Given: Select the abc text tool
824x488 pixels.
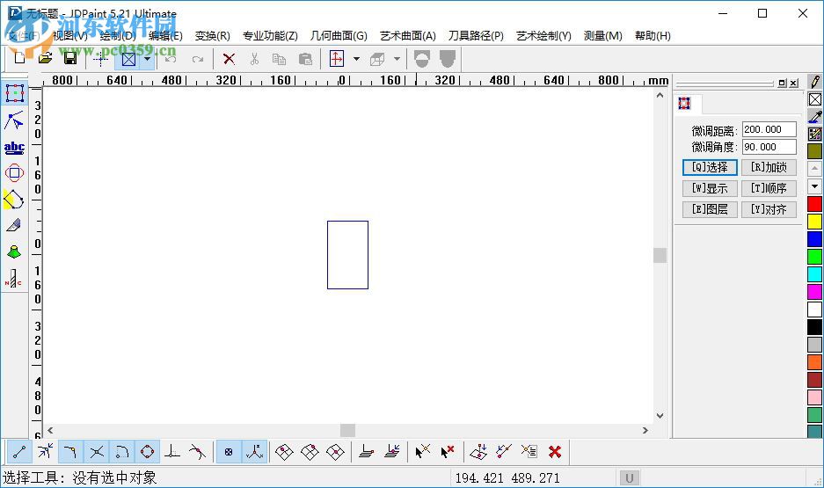Looking at the screenshot, I should 14,148.
